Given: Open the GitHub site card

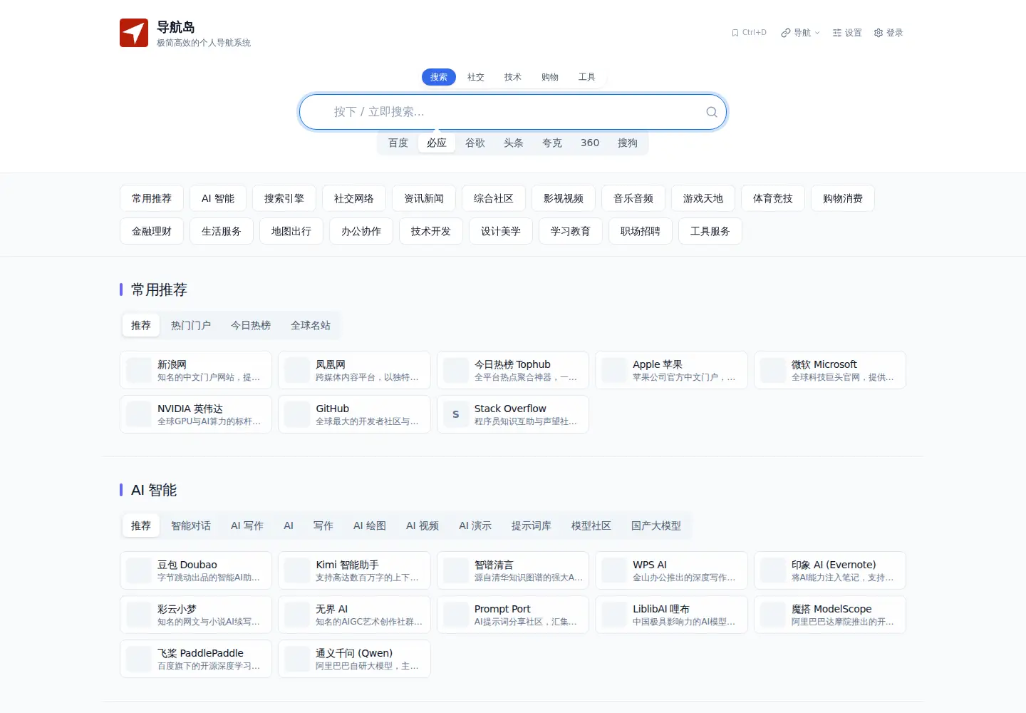Looking at the screenshot, I should [x=354, y=414].
